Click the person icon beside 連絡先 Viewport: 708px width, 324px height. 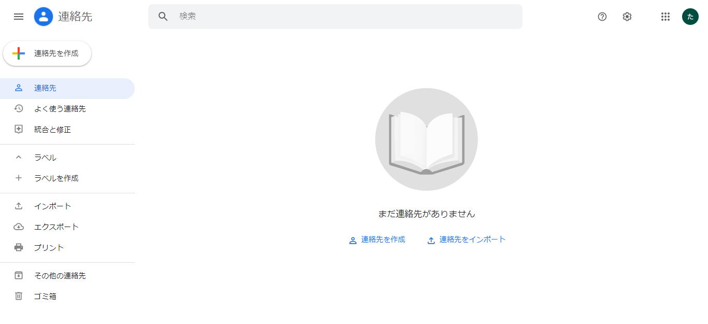pos(19,88)
